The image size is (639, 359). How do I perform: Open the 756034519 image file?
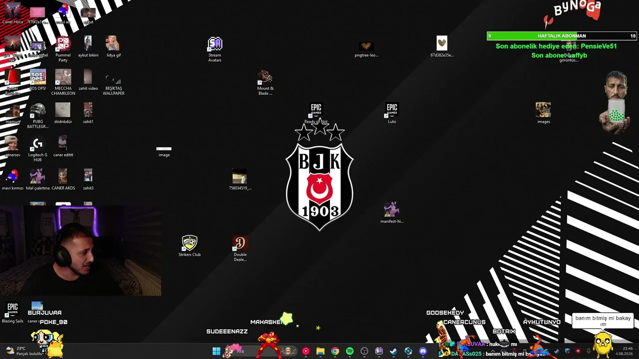point(240,180)
